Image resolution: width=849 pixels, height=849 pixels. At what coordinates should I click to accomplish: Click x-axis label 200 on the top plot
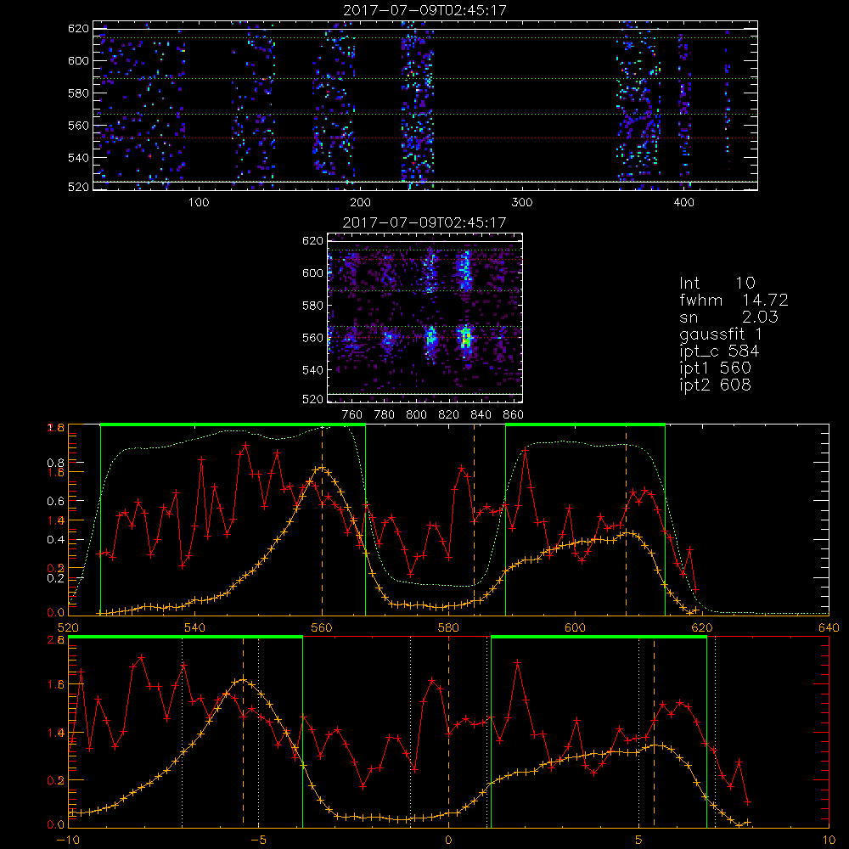click(x=360, y=202)
